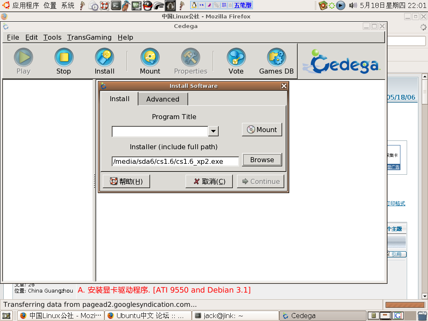Switch to Ubuntu中文 论坛 taskbar window
This screenshot has width=428, height=321.
[x=148, y=316]
